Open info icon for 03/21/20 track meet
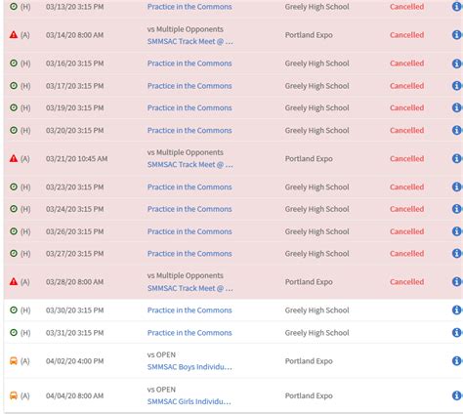 click(x=457, y=158)
